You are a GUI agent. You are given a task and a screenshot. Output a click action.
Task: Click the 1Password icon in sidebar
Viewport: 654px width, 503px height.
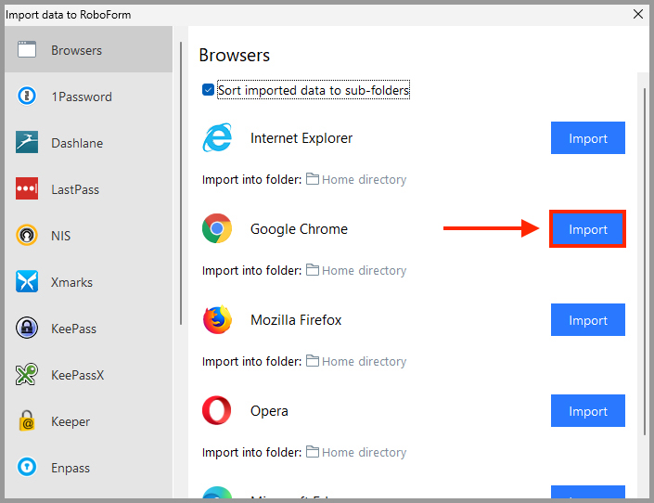pyautogui.click(x=27, y=97)
